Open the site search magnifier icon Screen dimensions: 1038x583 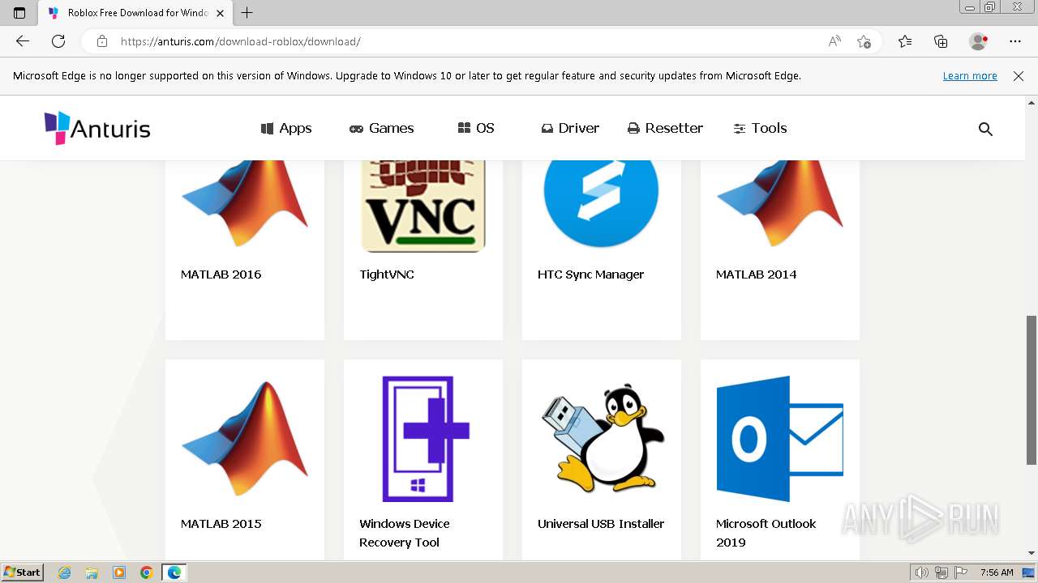[985, 129]
